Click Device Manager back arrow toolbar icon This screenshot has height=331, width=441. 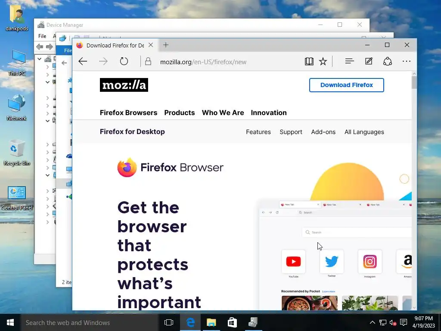(40, 47)
